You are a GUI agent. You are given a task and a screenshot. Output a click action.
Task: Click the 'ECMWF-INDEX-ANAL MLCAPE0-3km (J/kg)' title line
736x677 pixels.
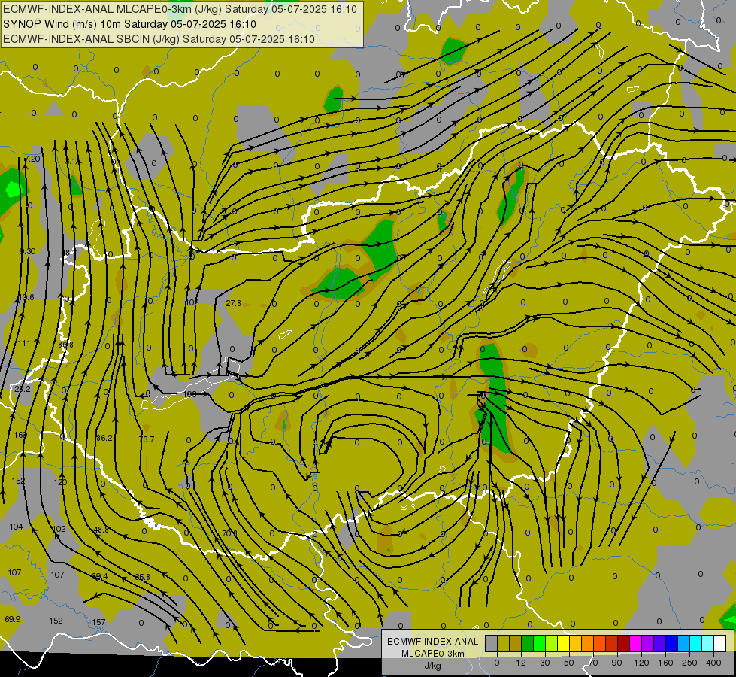click(180, 9)
